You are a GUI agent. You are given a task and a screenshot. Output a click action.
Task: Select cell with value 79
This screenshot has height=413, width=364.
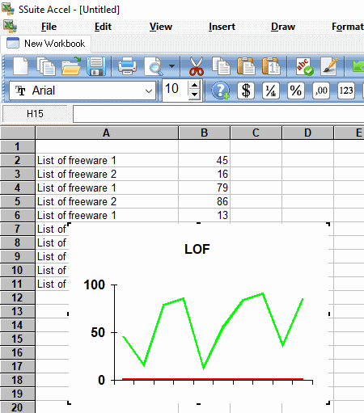(x=204, y=188)
